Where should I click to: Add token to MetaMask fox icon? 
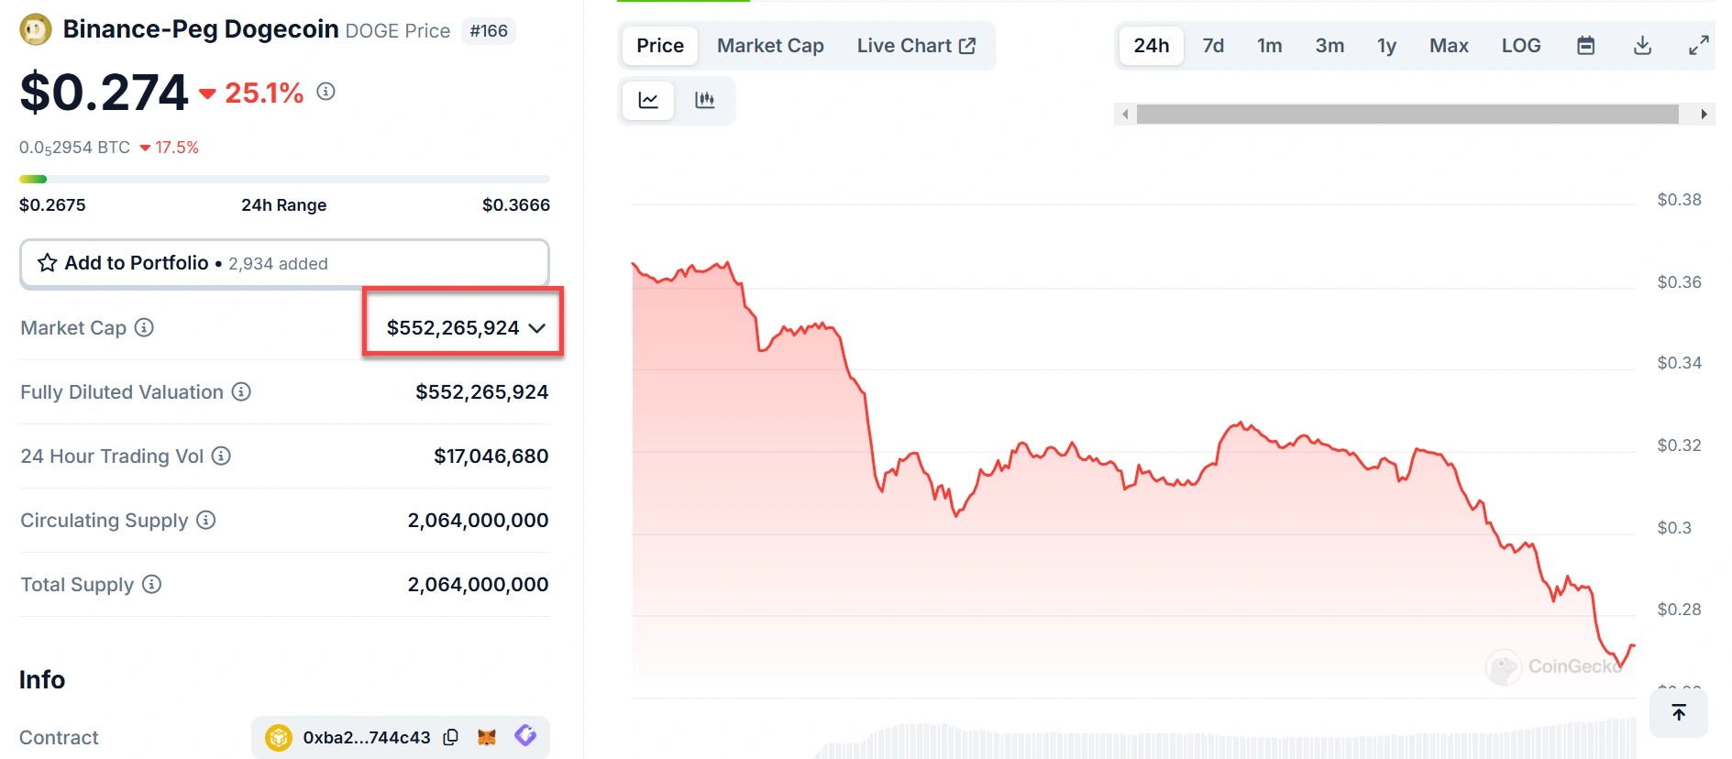click(487, 737)
